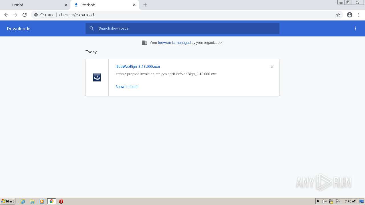
Task: Click Show in folder link
Action: point(127,87)
